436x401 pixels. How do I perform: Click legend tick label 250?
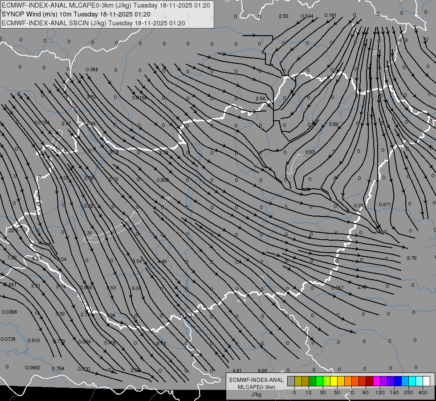pyautogui.click(x=408, y=393)
